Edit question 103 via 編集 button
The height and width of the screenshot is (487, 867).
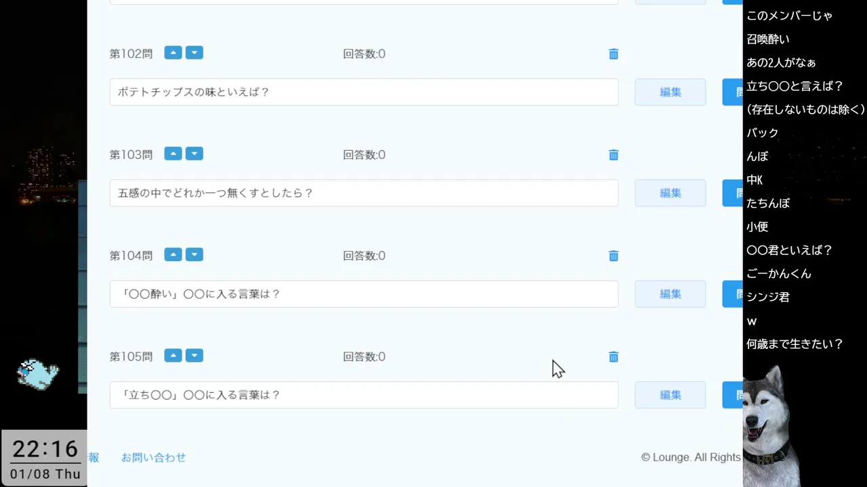coord(670,193)
